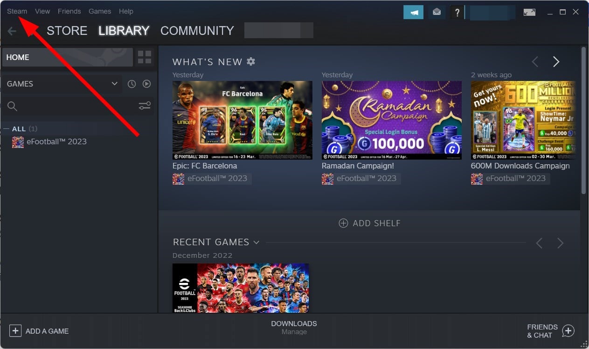Viewport: 589px width, 349px height.
Task: Open the announcements megaphone icon
Action: click(414, 12)
